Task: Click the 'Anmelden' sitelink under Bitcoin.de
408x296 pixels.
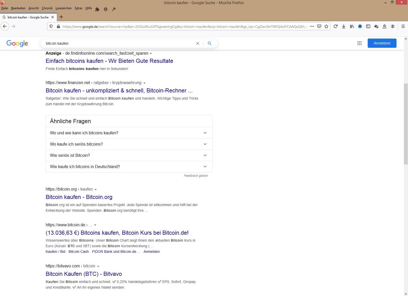Action: coord(152,252)
